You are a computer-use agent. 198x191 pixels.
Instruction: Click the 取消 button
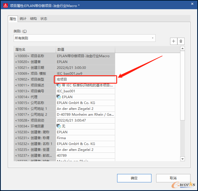(173, 178)
